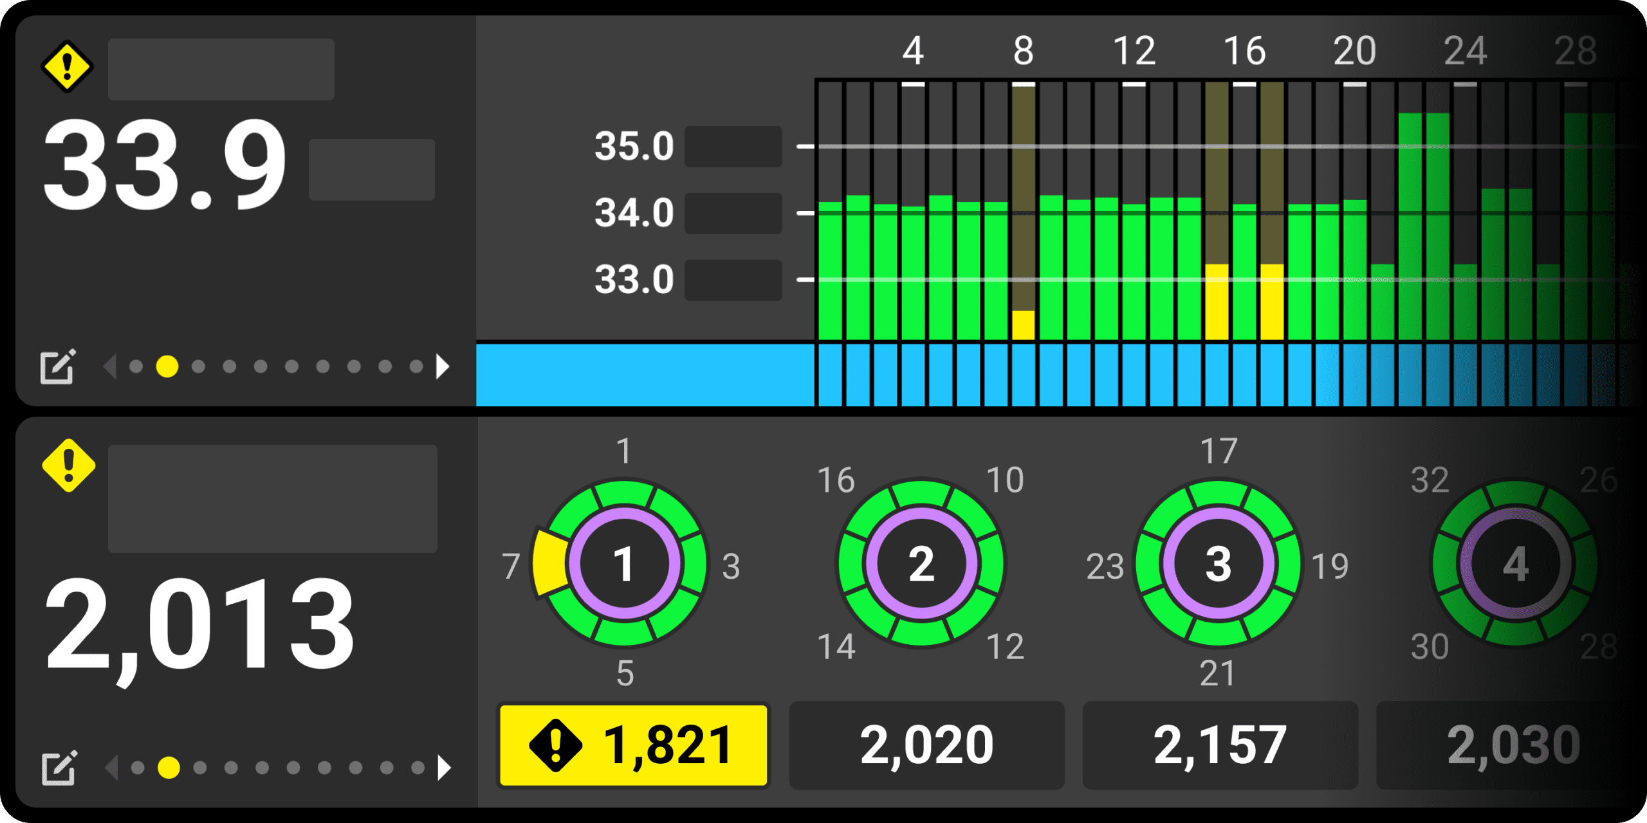1647x823 pixels.
Task: Open the edit icon in bottom panel
Action: coord(59,767)
